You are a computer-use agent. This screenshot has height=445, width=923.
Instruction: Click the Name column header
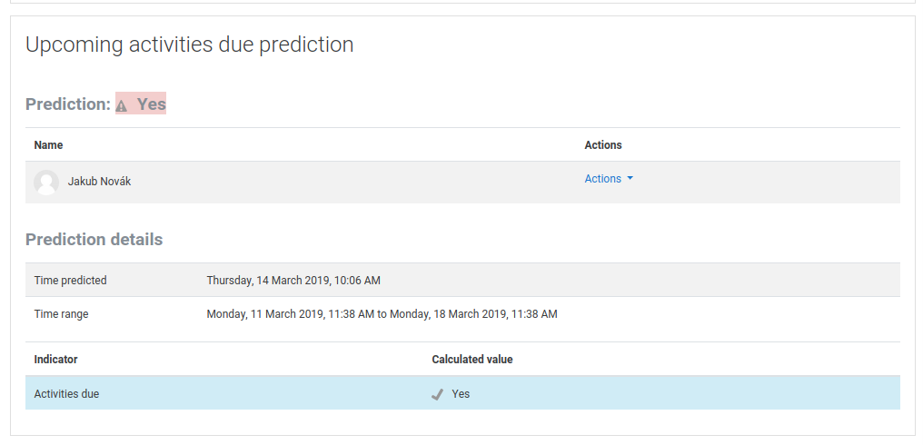(x=48, y=144)
